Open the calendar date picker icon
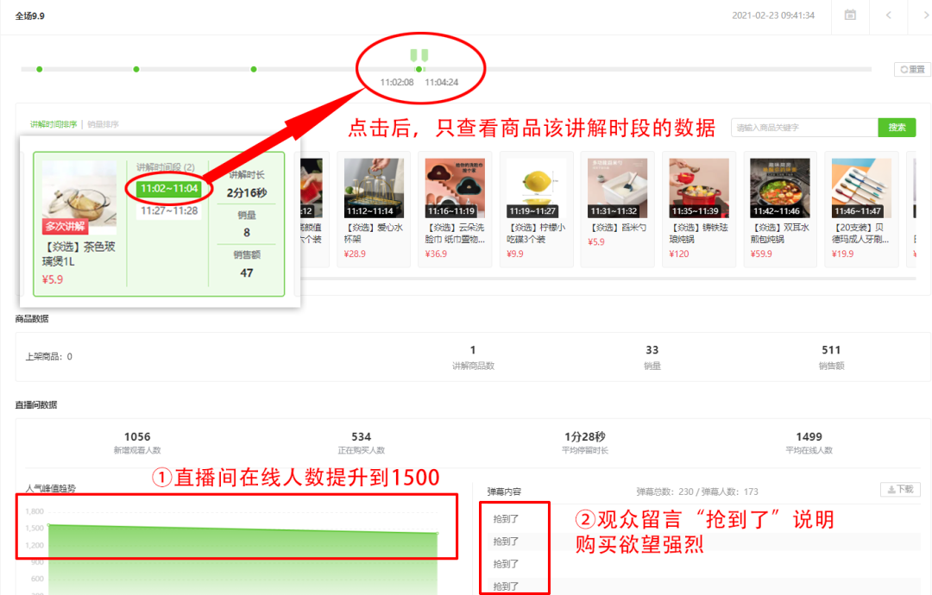The width and height of the screenshot is (932, 595). point(850,16)
